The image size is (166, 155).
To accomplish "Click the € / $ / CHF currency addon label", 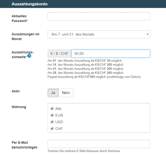I will pyautogui.click(x=59, y=54).
